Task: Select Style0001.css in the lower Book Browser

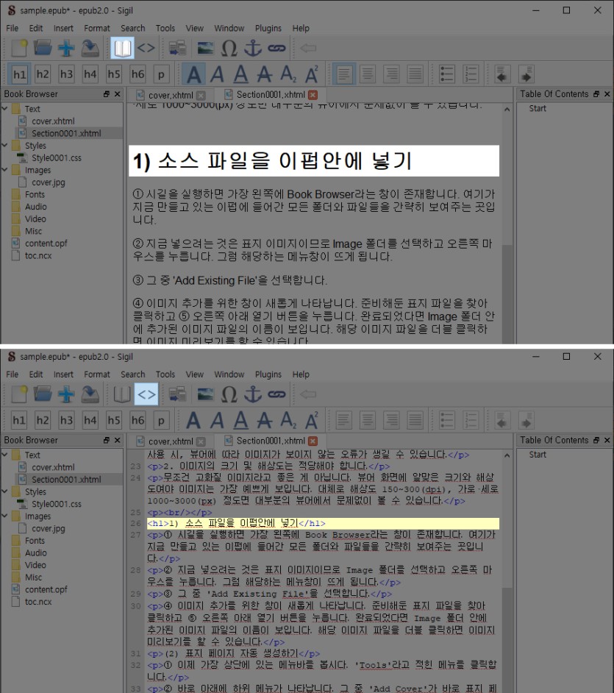Action: click(56, 504)
